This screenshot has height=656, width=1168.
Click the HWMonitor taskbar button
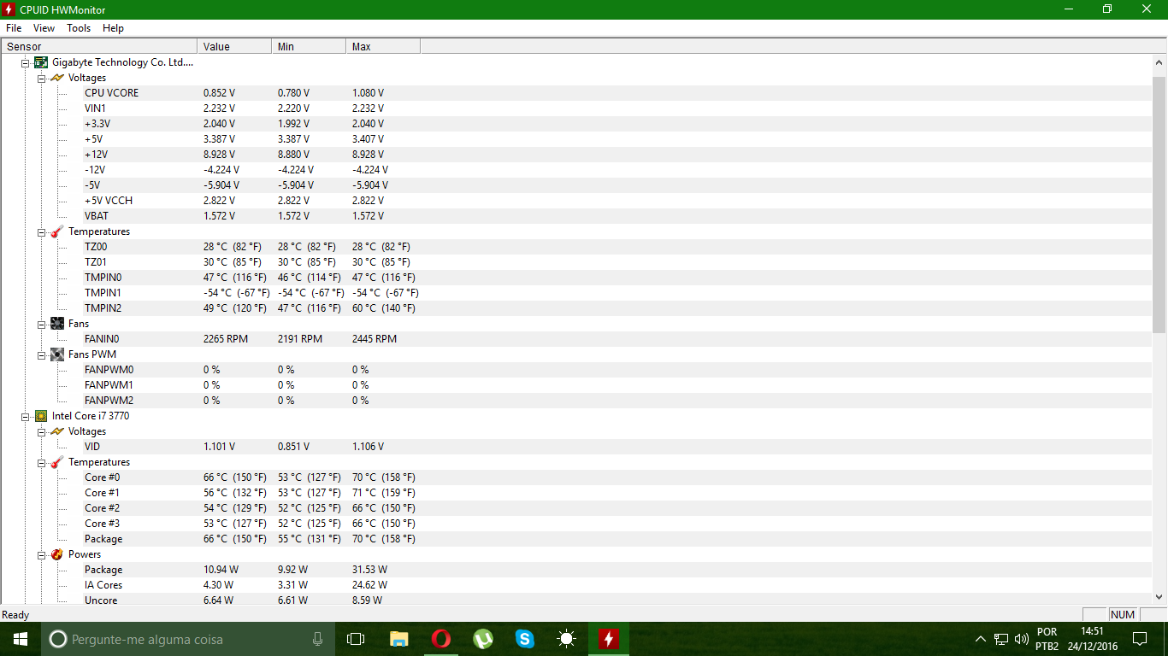(608, 639)
